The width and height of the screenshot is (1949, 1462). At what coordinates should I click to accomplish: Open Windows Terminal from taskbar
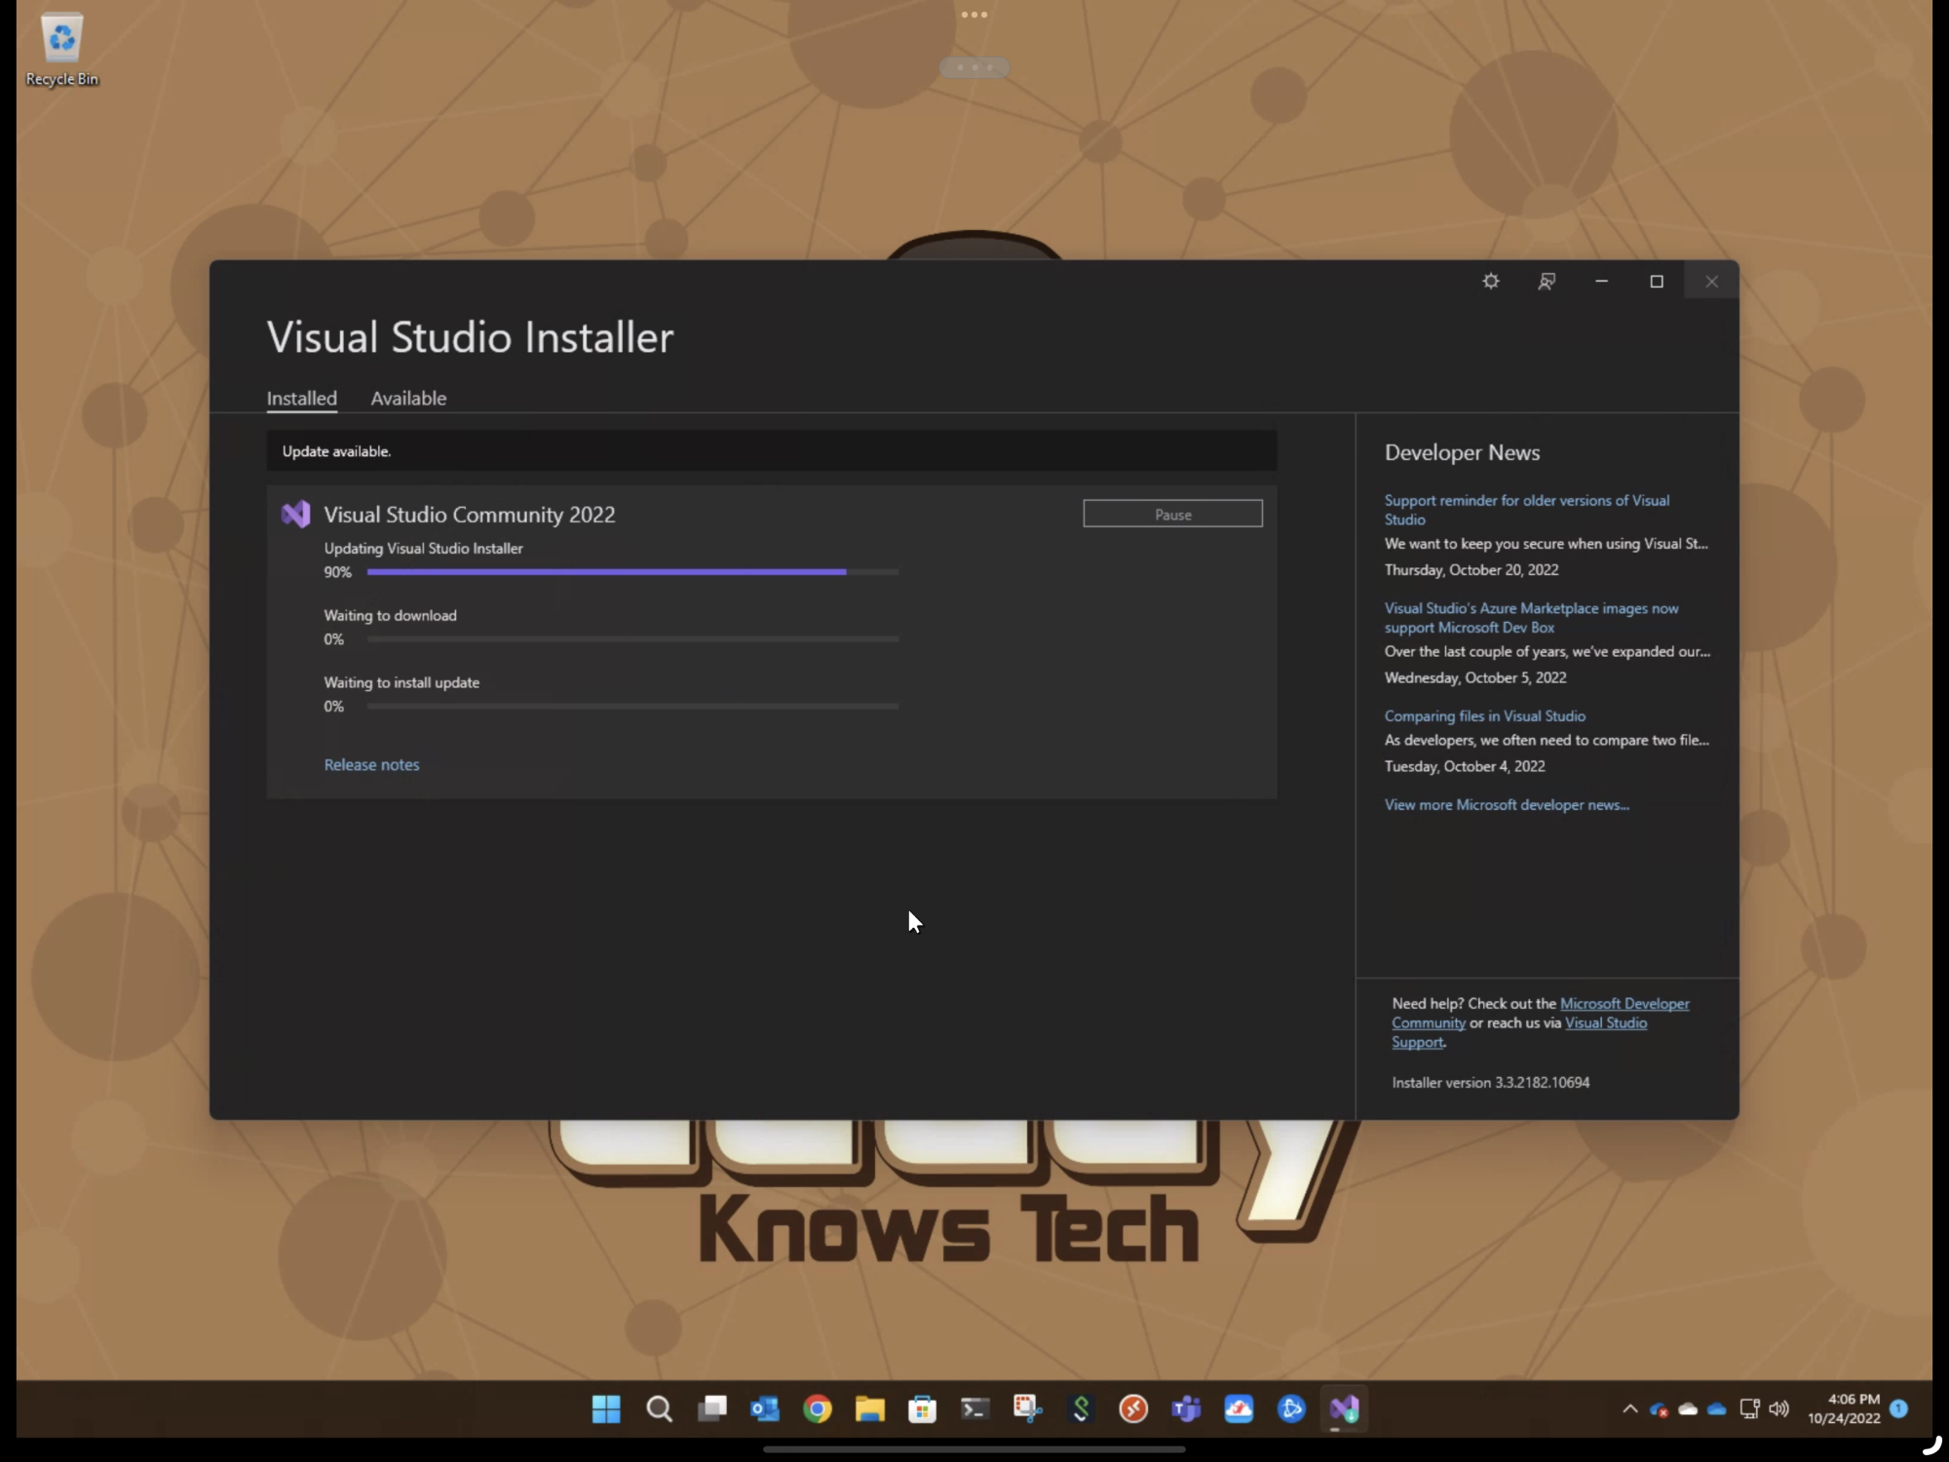pos(975,1408)
